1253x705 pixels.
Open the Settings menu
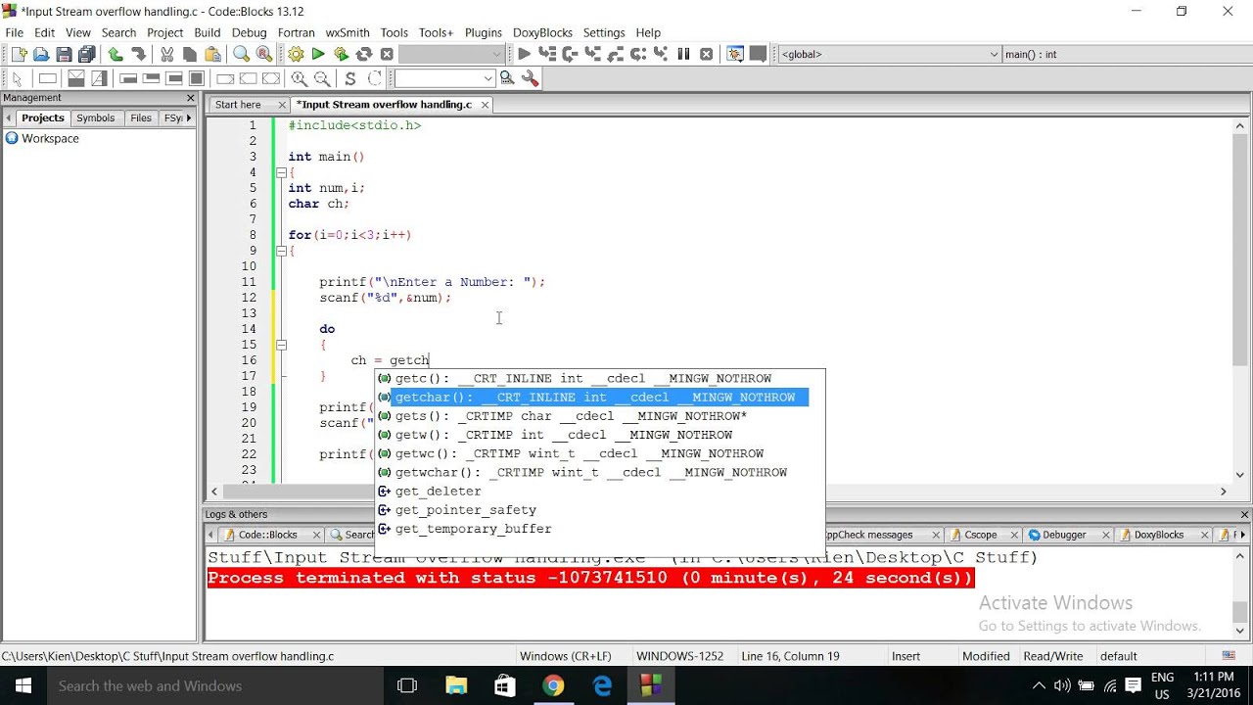pos(604,32)
